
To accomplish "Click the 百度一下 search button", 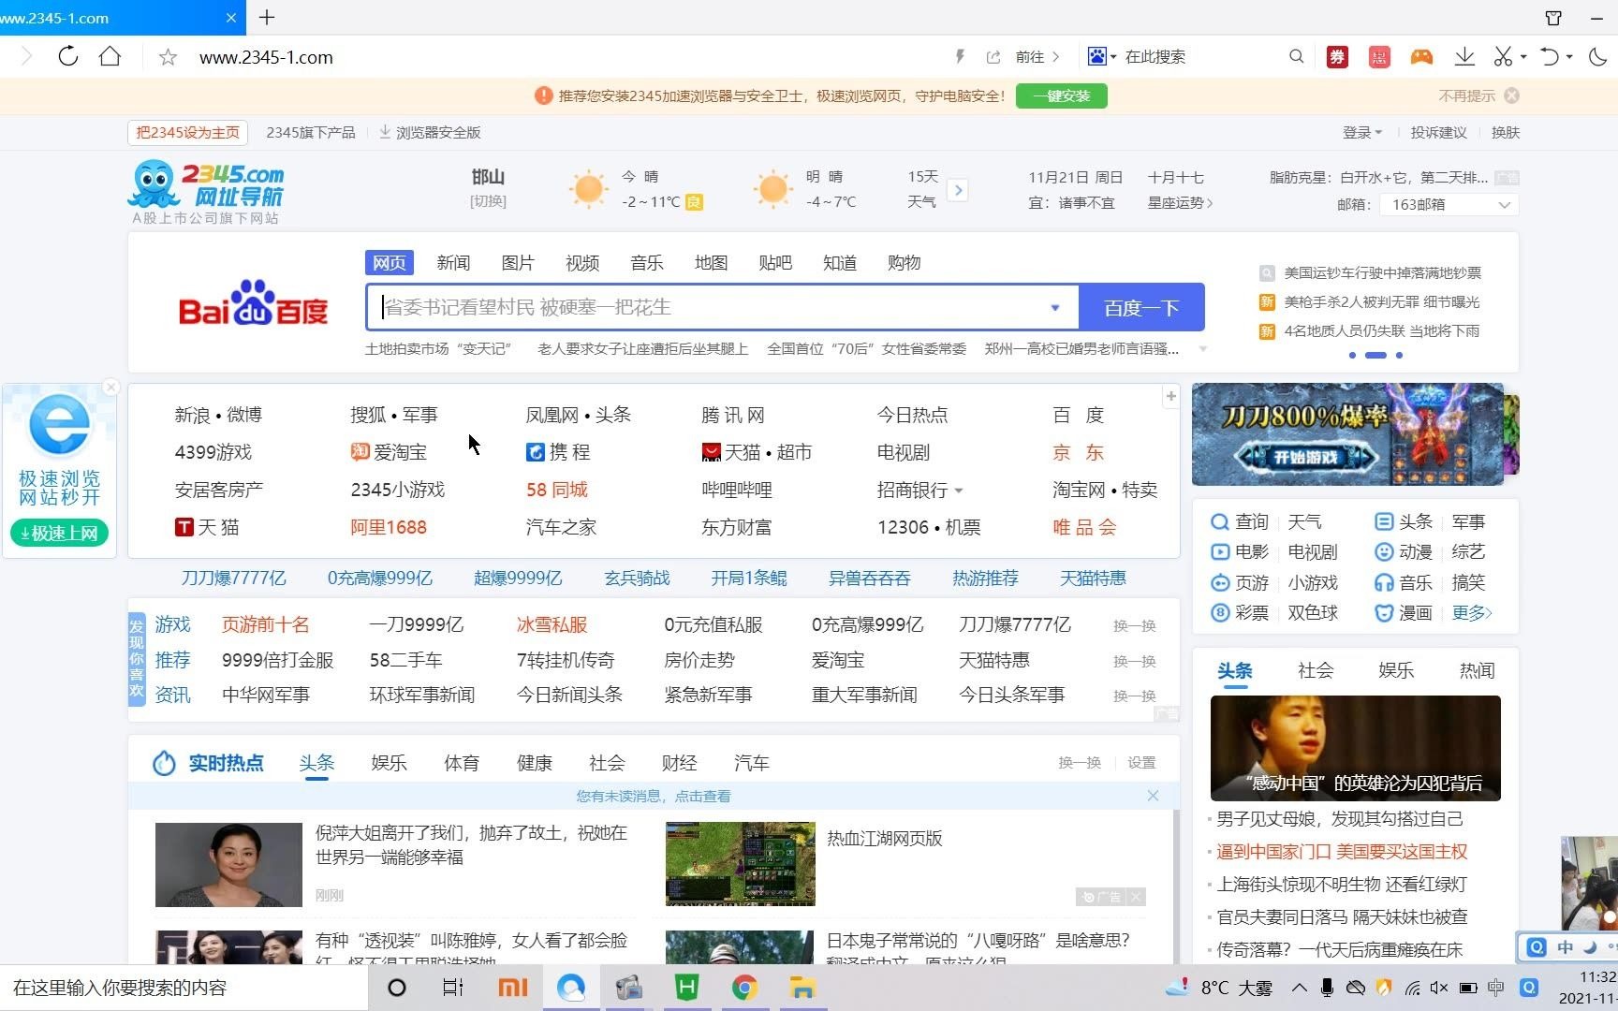I will click(x=1141, y=307).
